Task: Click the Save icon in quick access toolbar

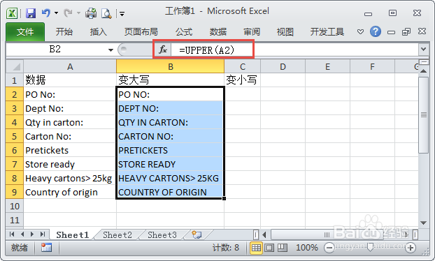Action: pos(31,13)
